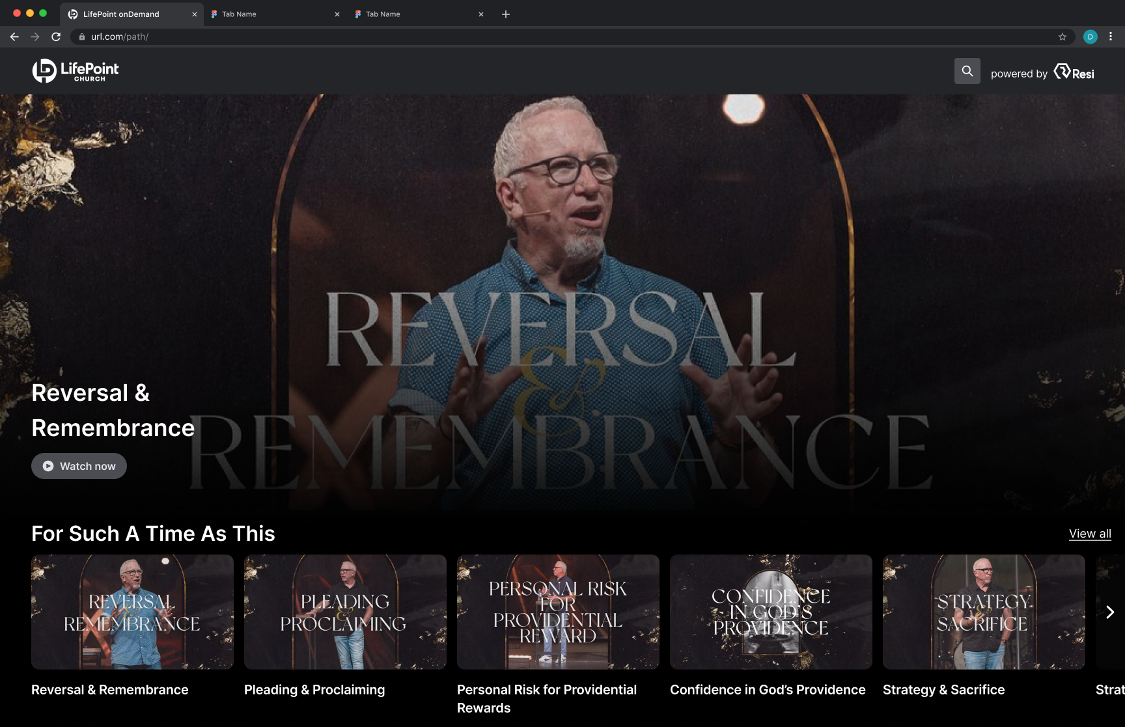Image resolution: width=1125 pixels, height=727 pixels.
Task: Open View all for the series
Action: point(1089,534)
